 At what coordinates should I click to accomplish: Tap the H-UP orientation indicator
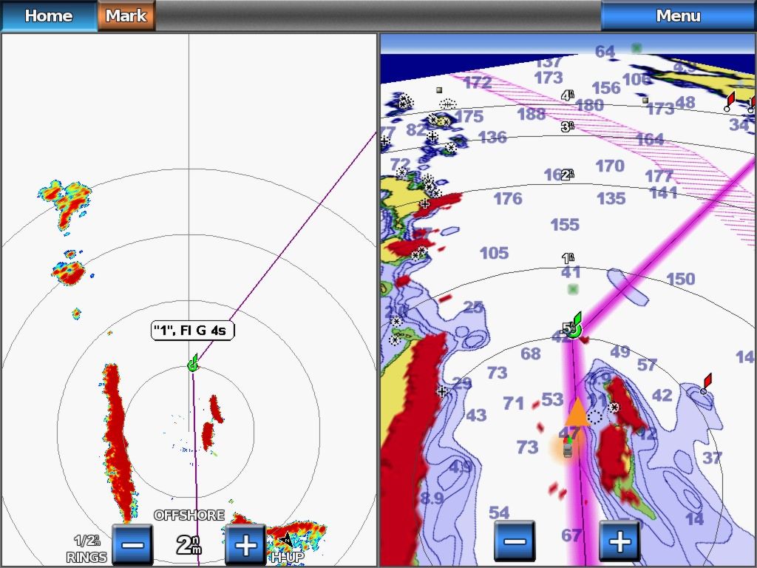[288, 557]
